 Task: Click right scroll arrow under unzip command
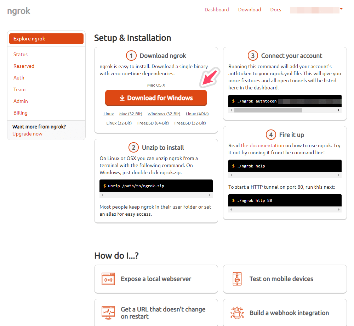point(210,195)
